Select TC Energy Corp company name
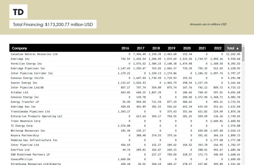This screenshot has width=254, height=165. (22, 126)
